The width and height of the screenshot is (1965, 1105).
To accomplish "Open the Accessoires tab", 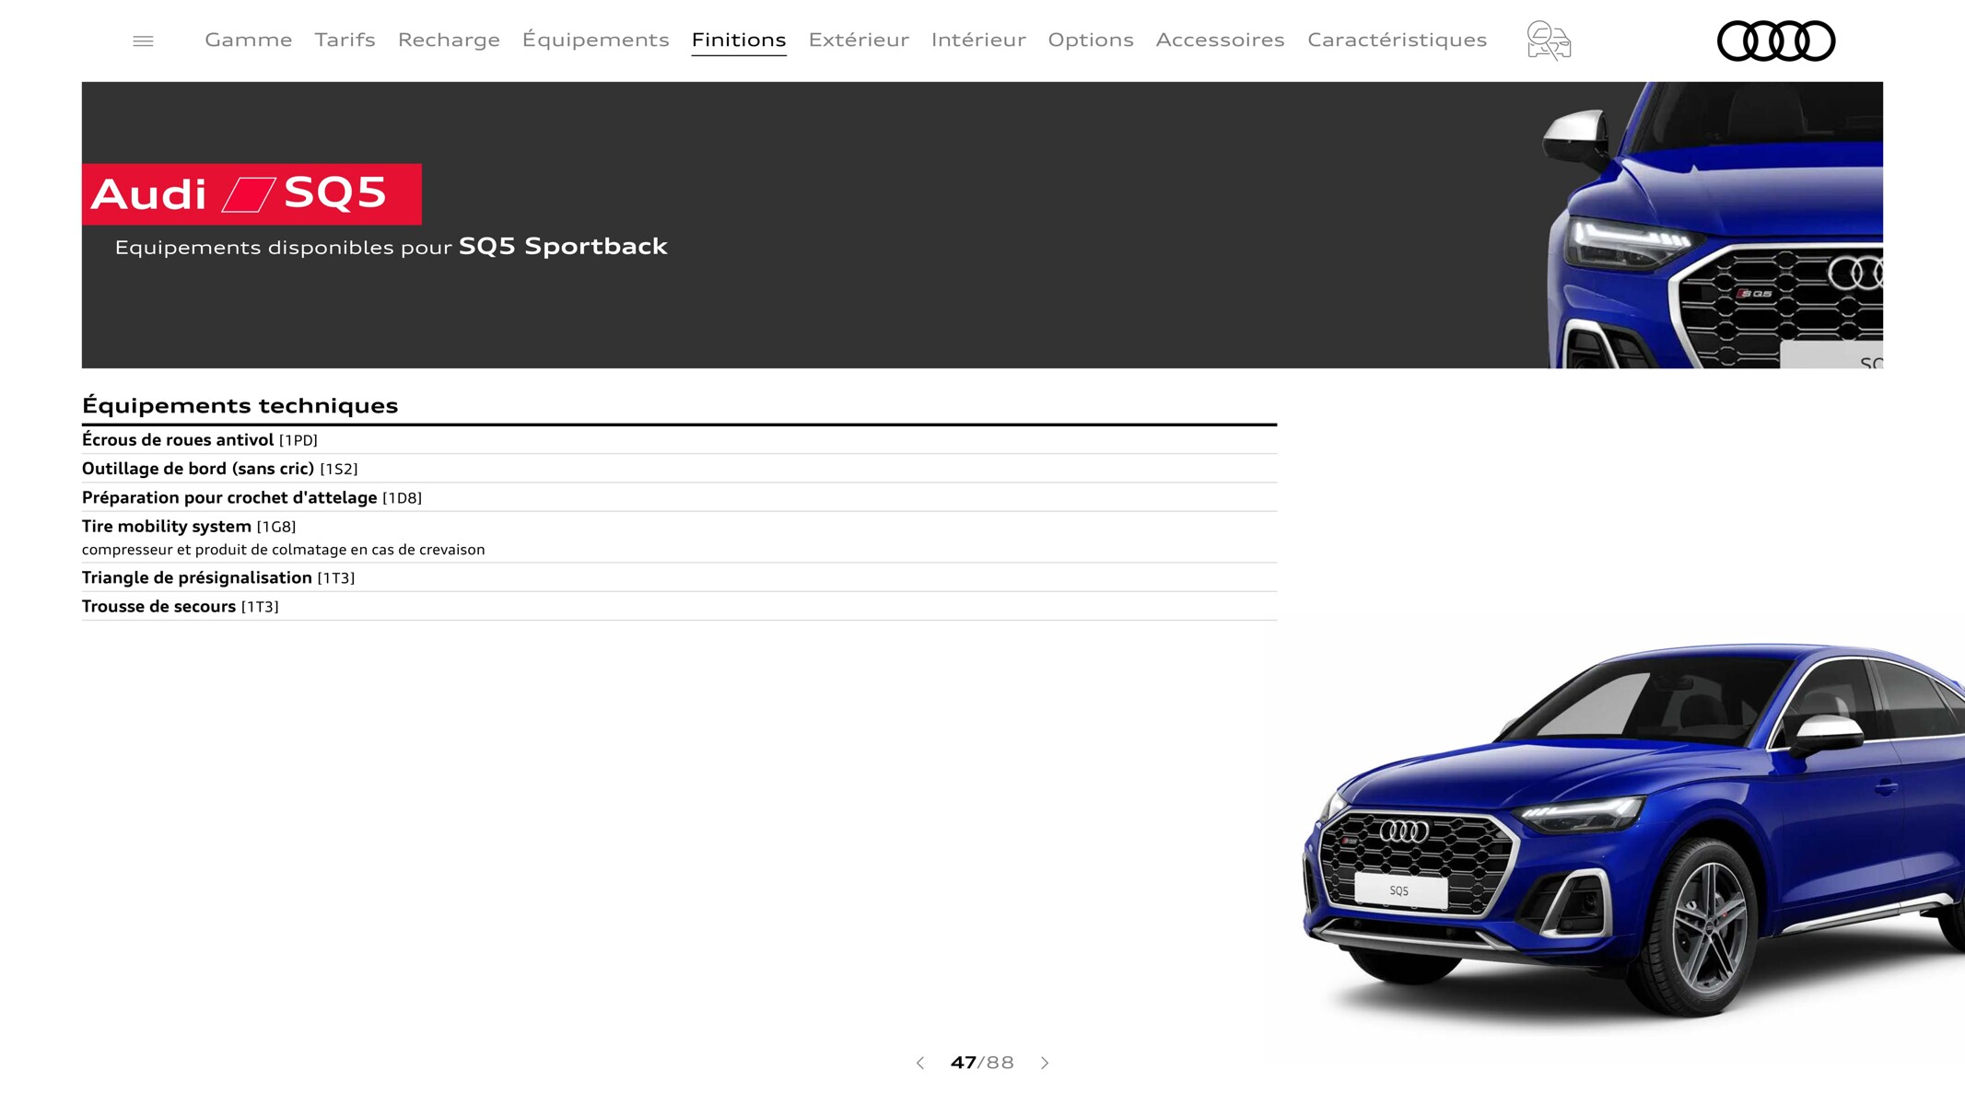I will 1220,40.
